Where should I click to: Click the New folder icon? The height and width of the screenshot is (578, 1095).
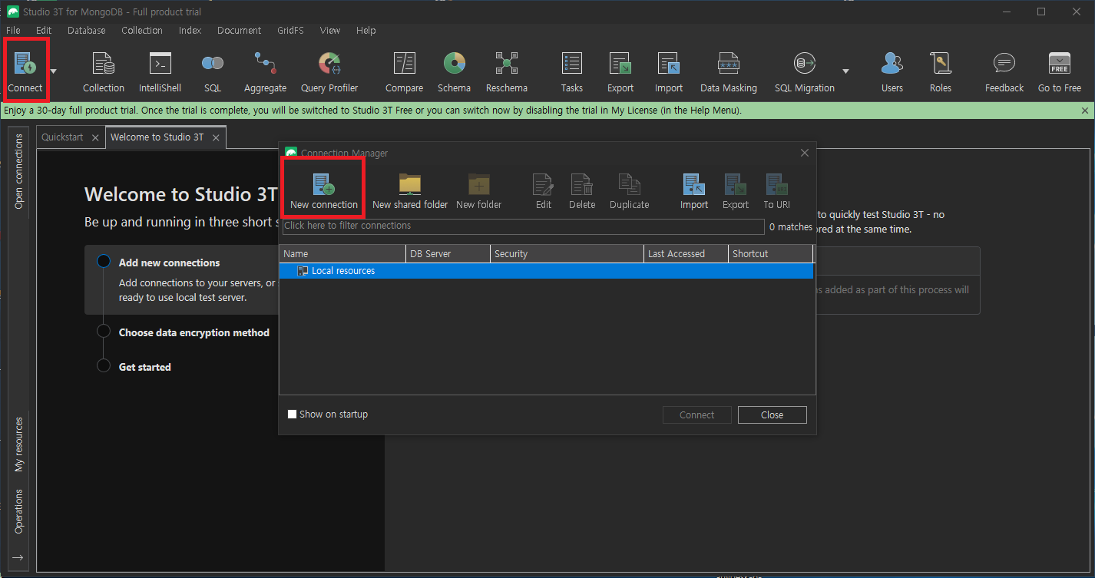click(x=478, y=192)
